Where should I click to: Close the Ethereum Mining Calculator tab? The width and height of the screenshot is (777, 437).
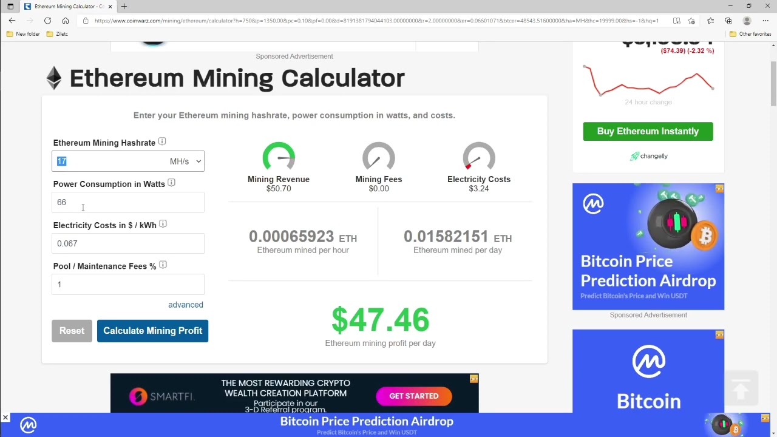pyautogui.click(x=110, y=6)
